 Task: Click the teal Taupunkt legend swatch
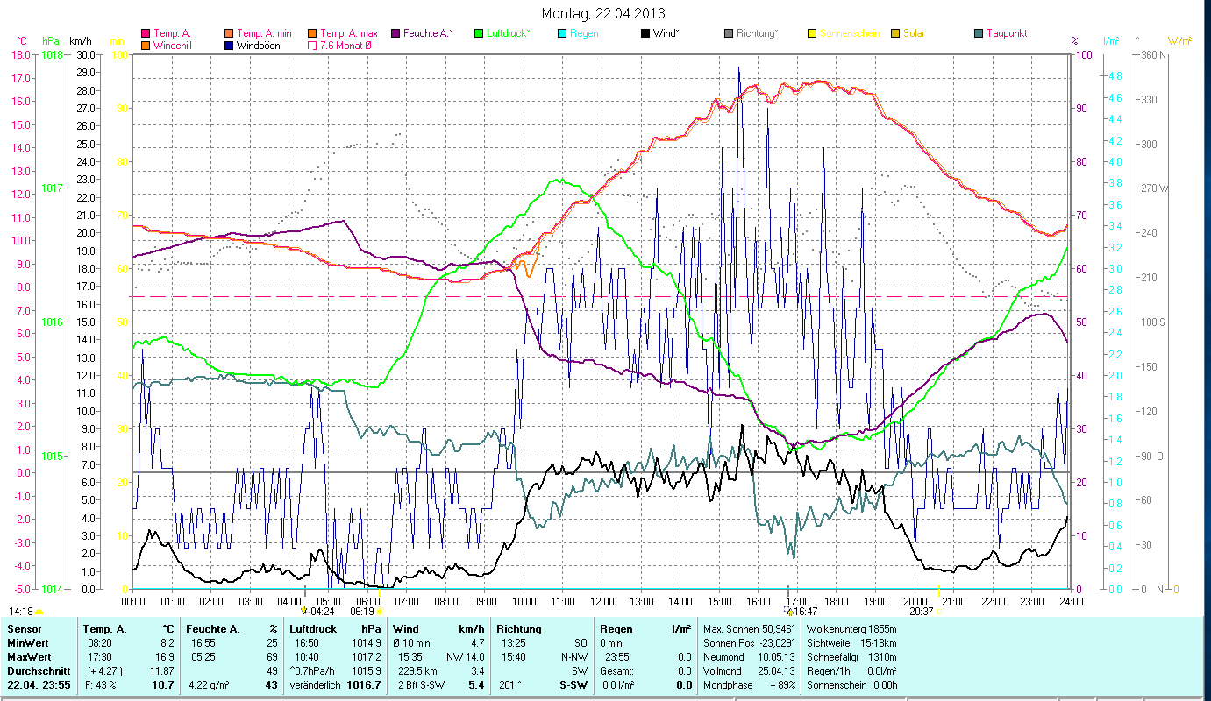(978, 33)
